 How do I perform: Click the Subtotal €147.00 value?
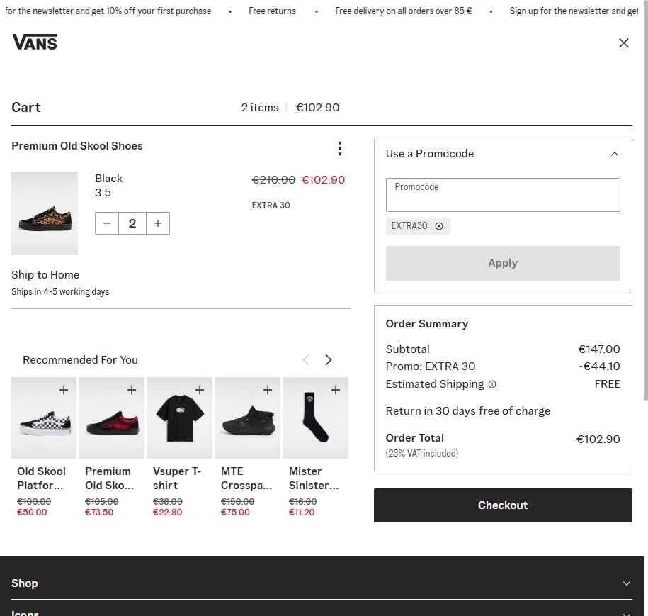599,349
